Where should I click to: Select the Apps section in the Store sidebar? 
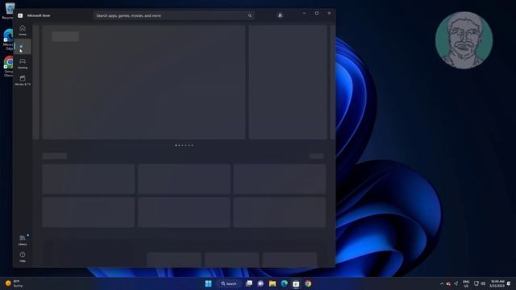pos(23,47)
